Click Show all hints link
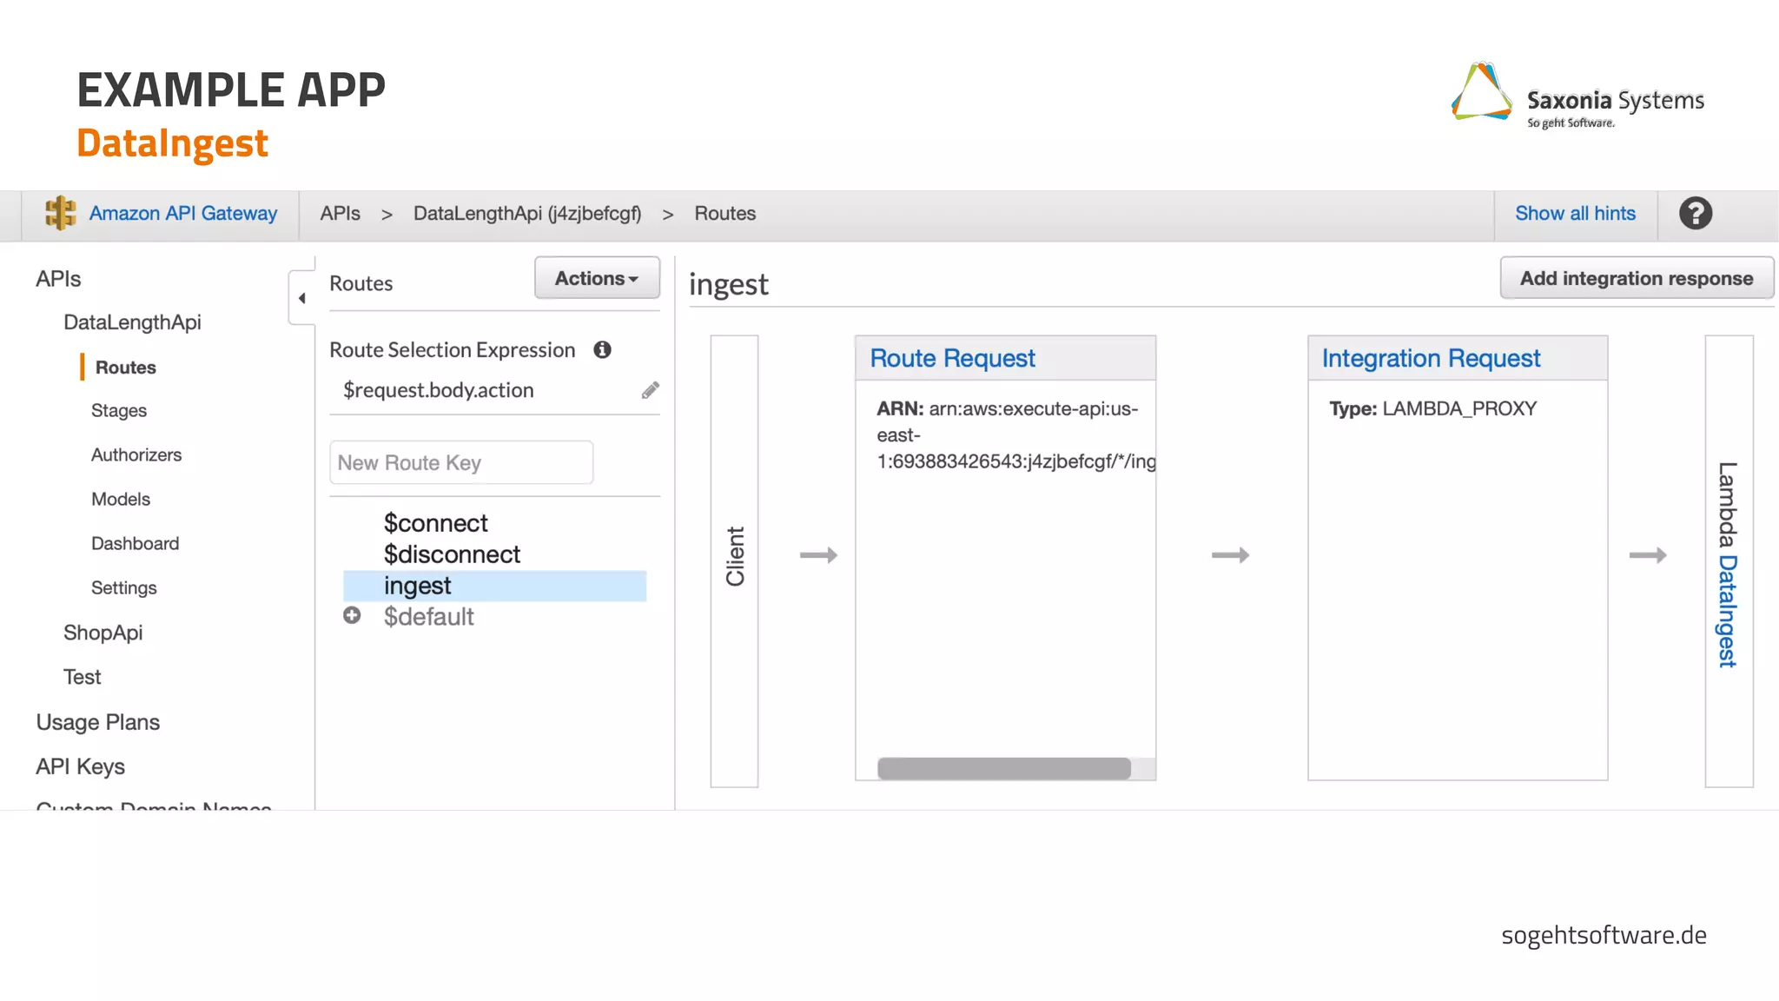The width and height of the screenshot is (1779, 1001). point(1575,214)
